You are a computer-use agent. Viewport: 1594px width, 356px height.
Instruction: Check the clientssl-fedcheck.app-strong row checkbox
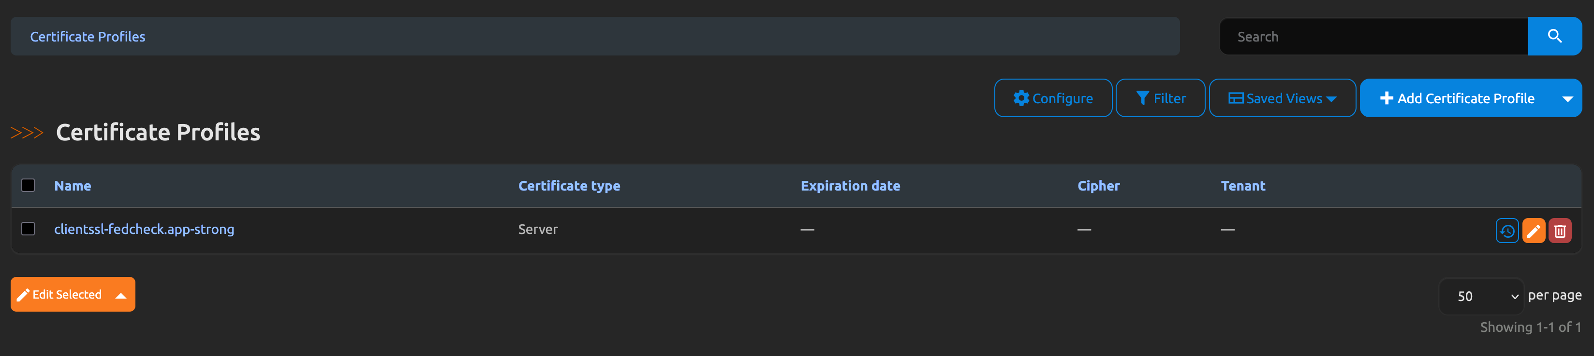[28, 229]
